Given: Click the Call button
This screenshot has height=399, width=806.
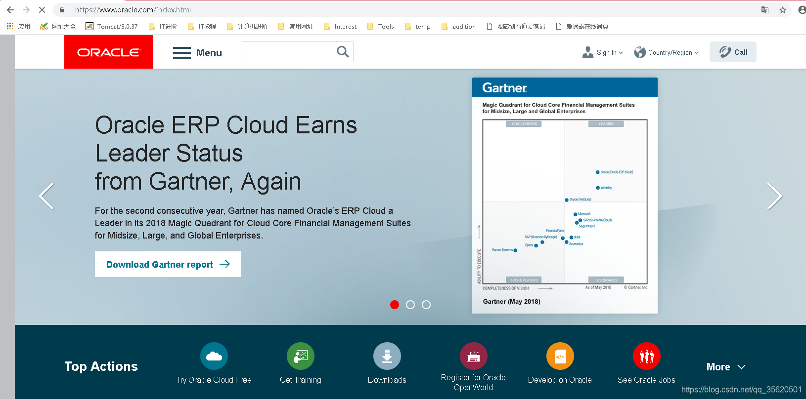Looking at the screenshot, I should [733, 52].
